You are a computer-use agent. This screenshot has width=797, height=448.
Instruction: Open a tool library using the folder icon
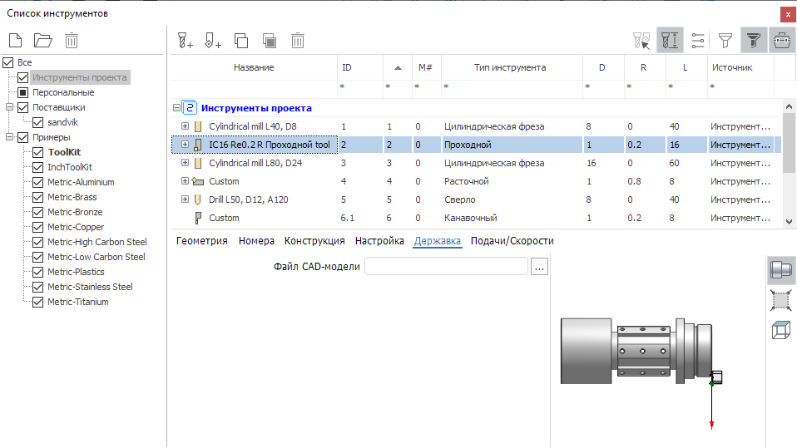[x=42, y=40]
